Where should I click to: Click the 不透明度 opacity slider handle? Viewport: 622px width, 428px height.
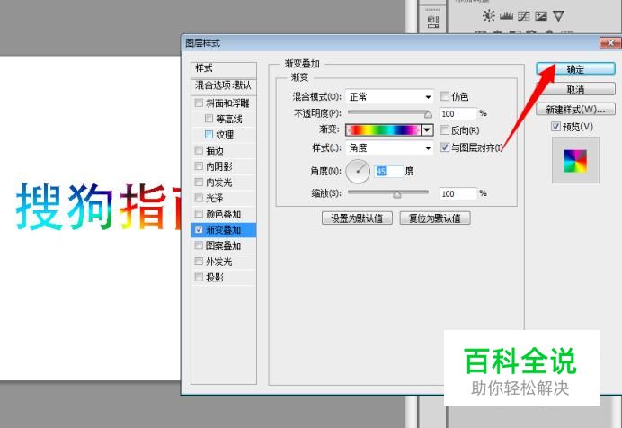(x=428, y=114)
